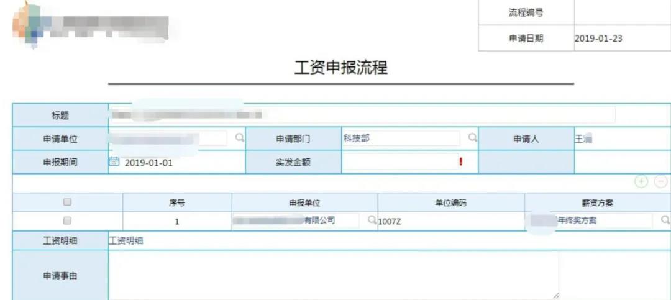This screenshot has height=300, width=671.
Task: Click the 科技部 department field
Action: [x=401, y=139]
